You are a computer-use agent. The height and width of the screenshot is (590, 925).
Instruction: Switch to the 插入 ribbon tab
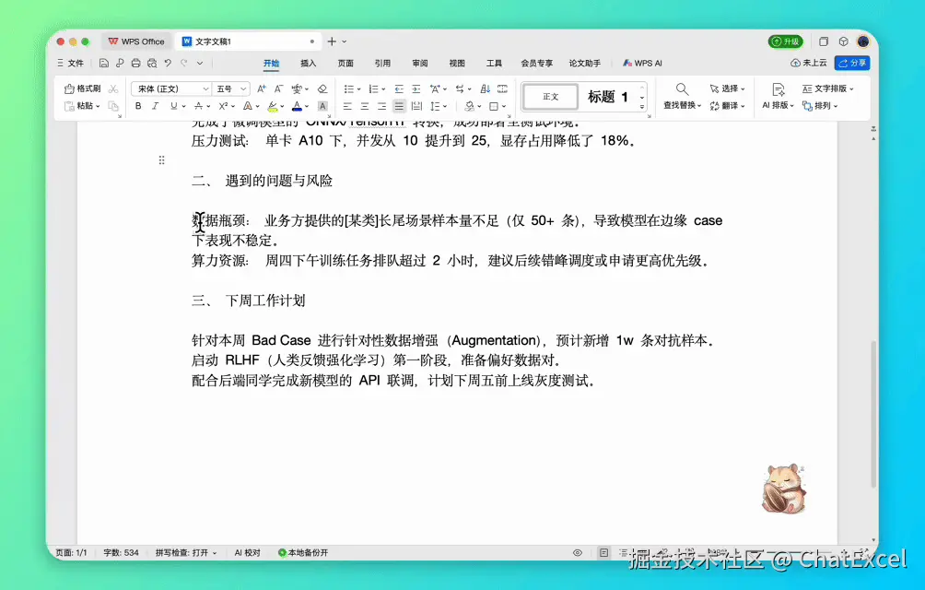click(x=308, y=63)
